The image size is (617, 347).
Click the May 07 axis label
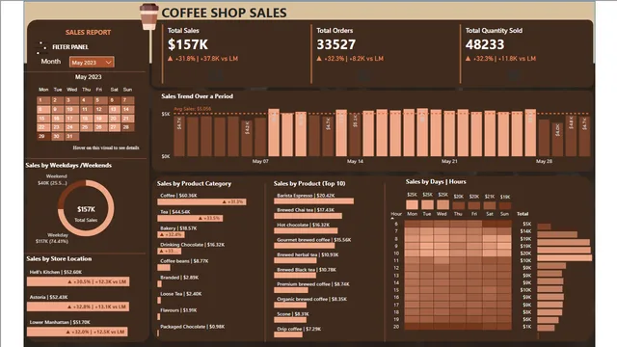coord(260,161)
